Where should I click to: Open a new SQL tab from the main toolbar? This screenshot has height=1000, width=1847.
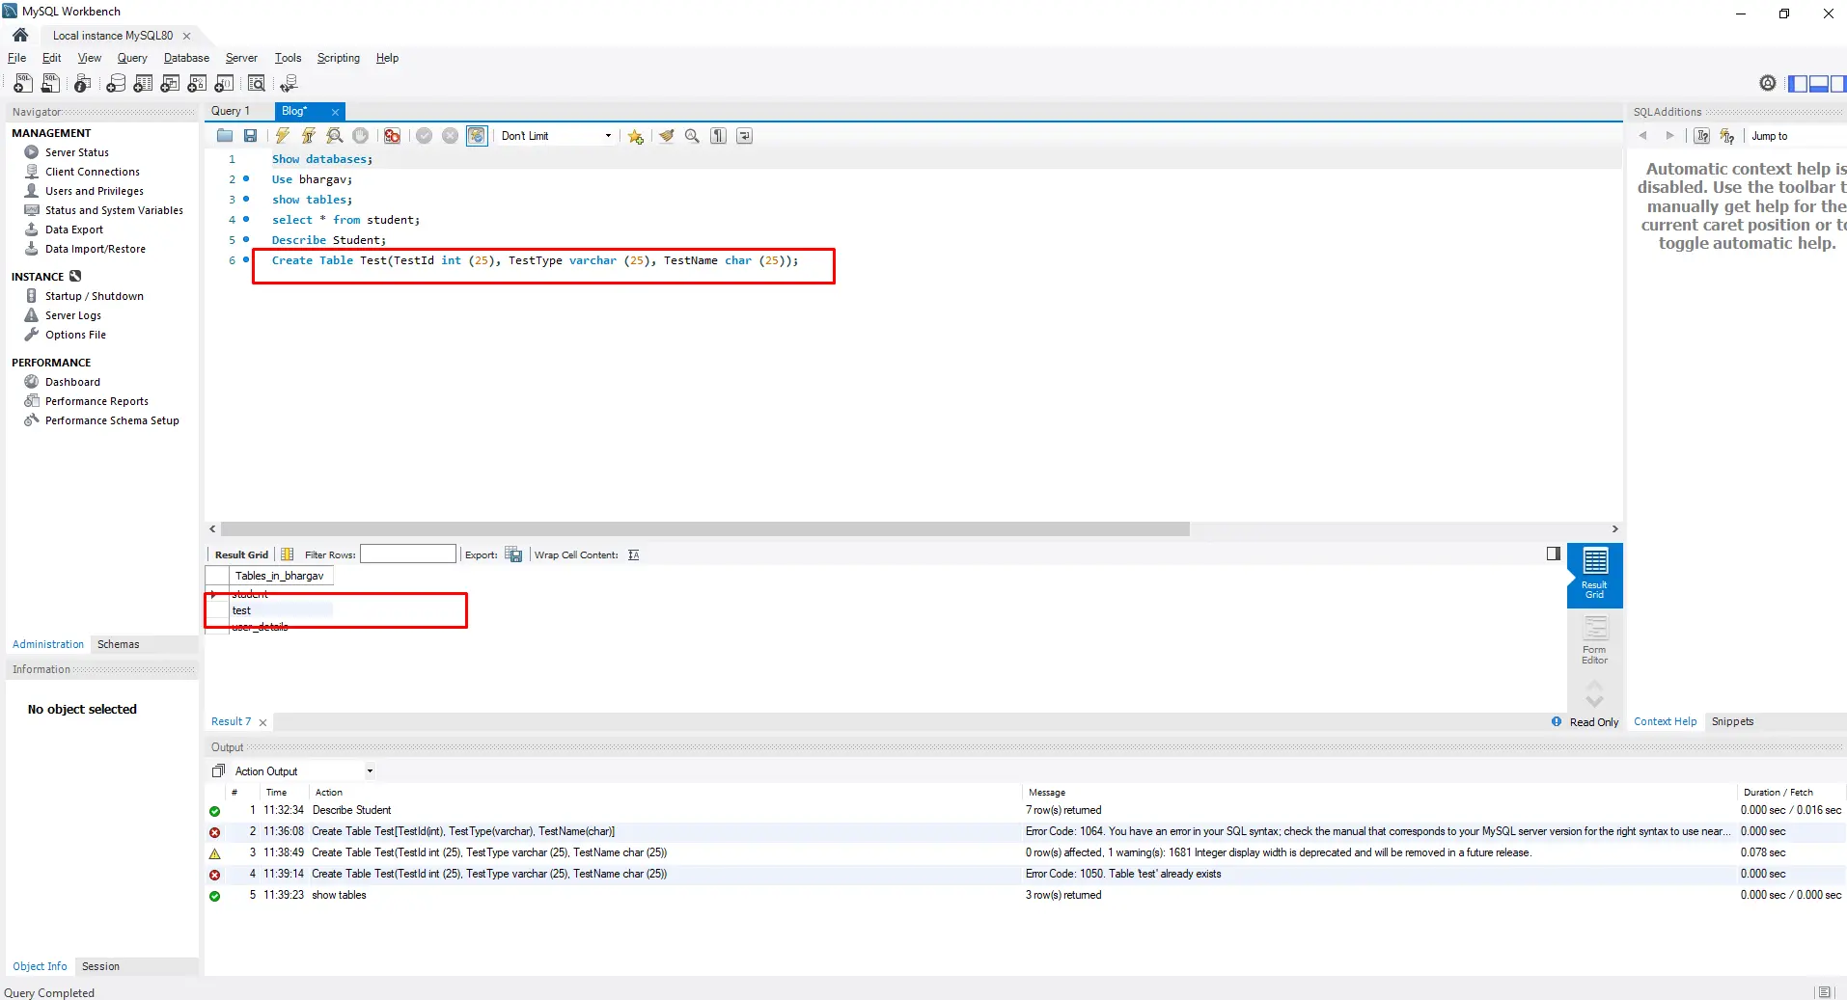coord(23,84)
